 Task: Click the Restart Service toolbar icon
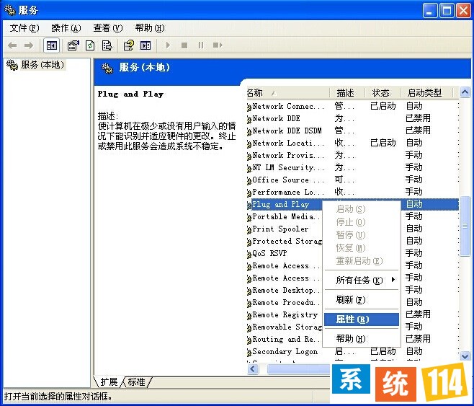click(x=218, y=45)
